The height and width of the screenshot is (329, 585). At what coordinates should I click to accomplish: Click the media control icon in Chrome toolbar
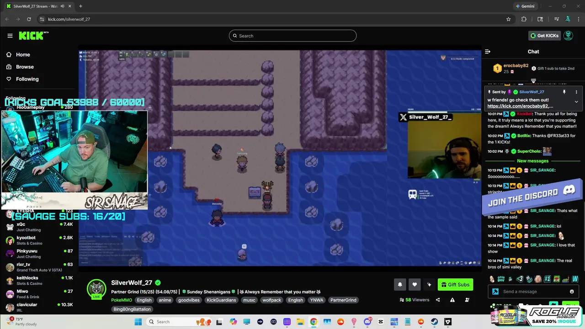556,19
